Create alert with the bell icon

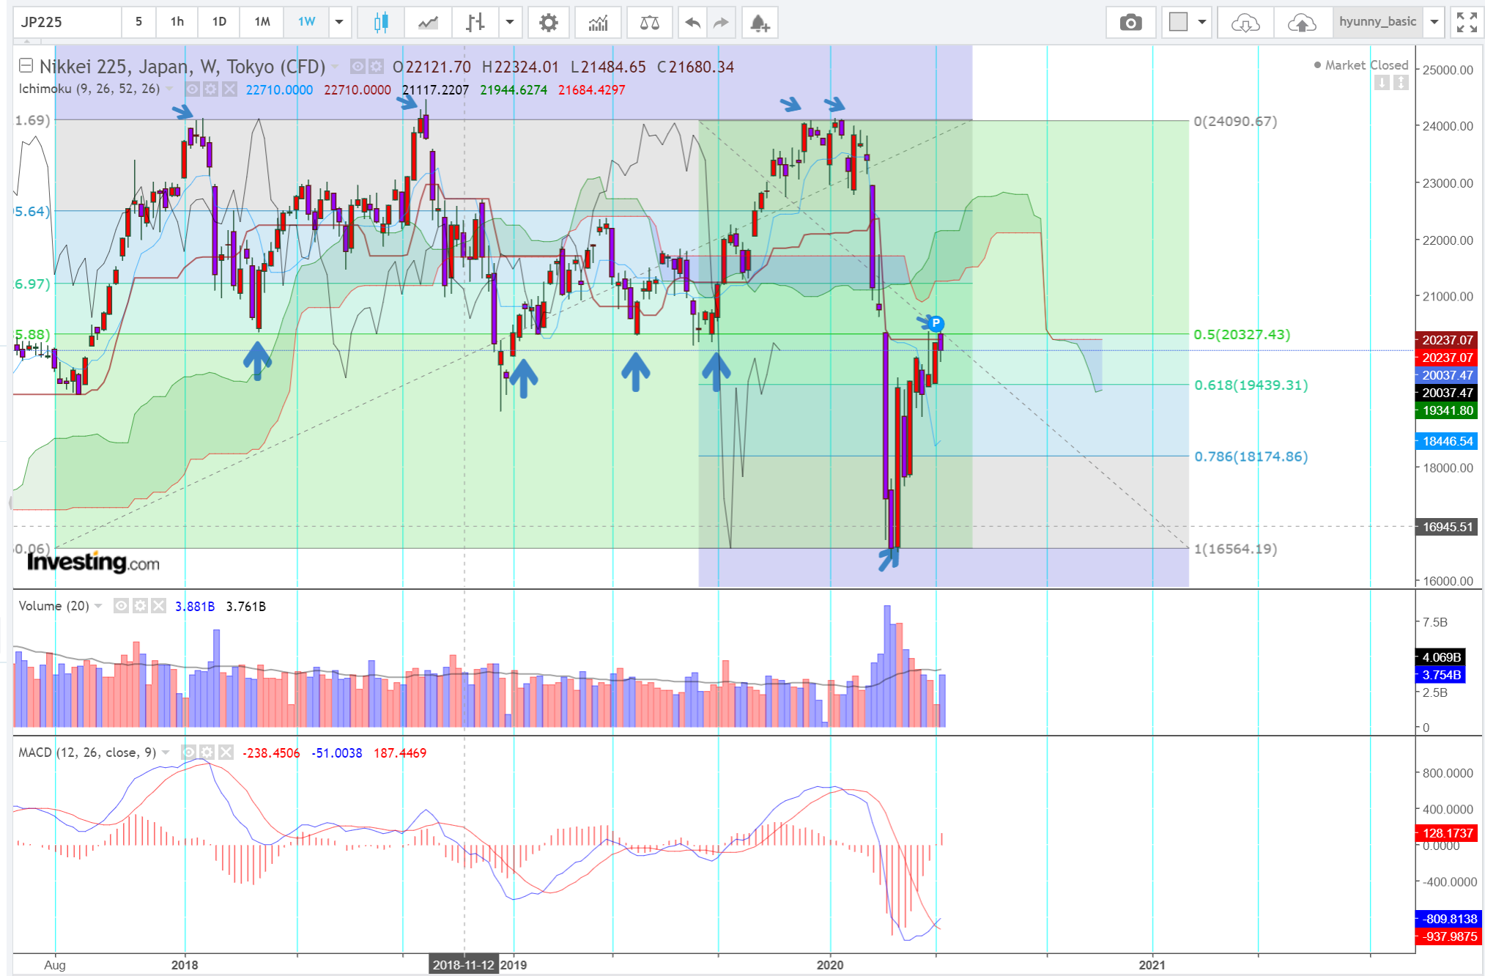click(x=759, y=23)
